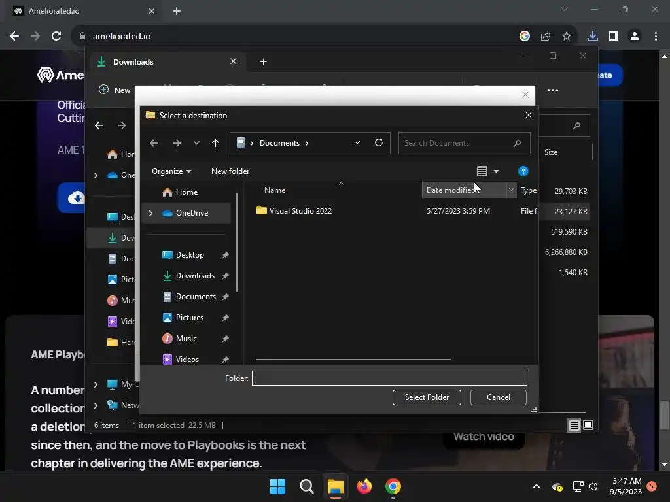Close the Downloads tab in File Explorer
670x502 pixels.
(x=234, y=61)
